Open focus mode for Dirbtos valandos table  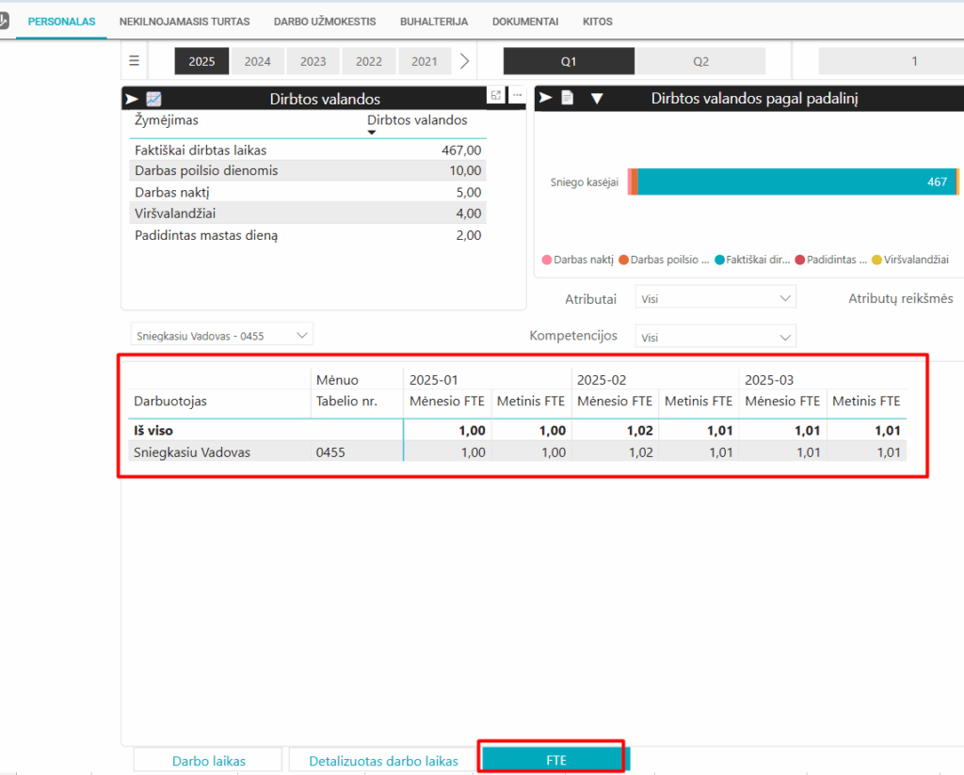click(x=495, y=95)
